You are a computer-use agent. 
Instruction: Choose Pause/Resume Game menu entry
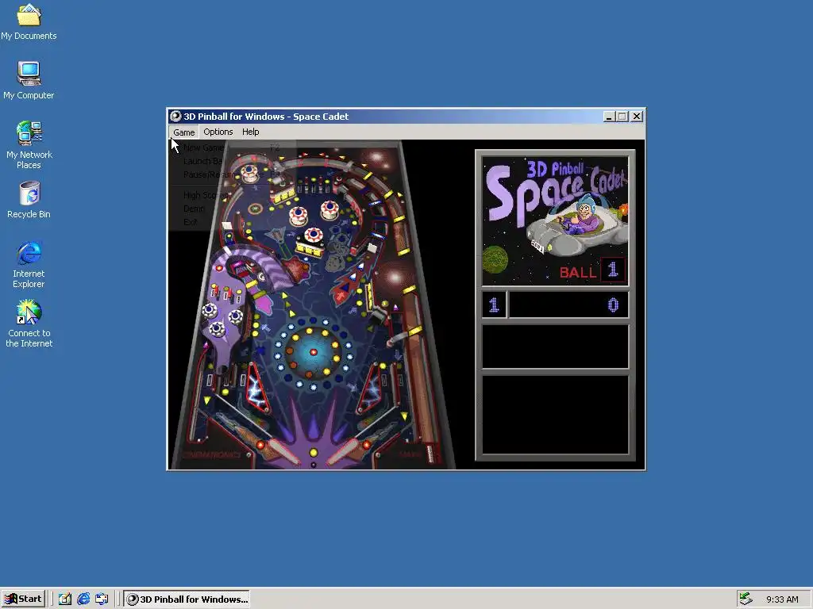click(233, 174)
